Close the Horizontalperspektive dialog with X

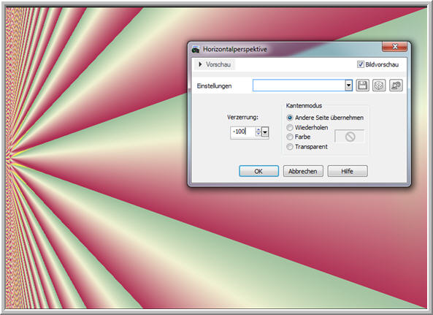coord(394,47)
